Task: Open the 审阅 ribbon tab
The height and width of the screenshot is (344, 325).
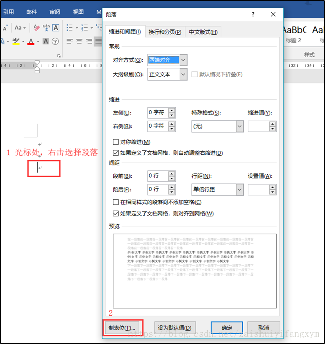Action: click(55, 12)
